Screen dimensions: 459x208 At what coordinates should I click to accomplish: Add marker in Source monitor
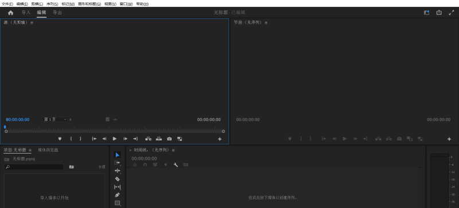[x=60, y=139]
